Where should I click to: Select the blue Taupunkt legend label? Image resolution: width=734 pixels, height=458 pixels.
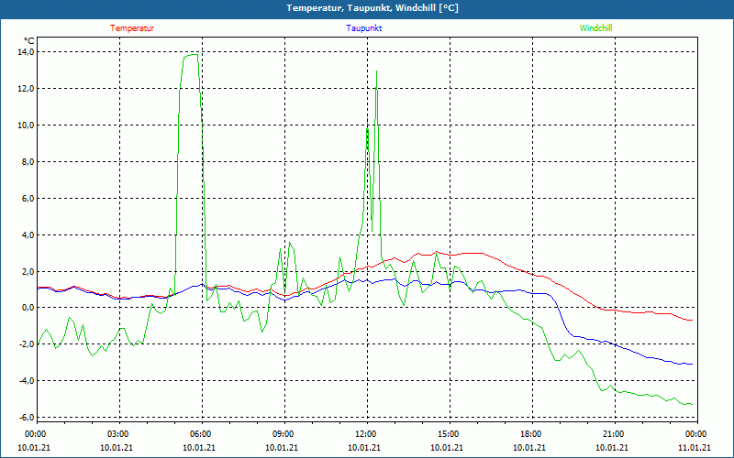tap(364, 28)
